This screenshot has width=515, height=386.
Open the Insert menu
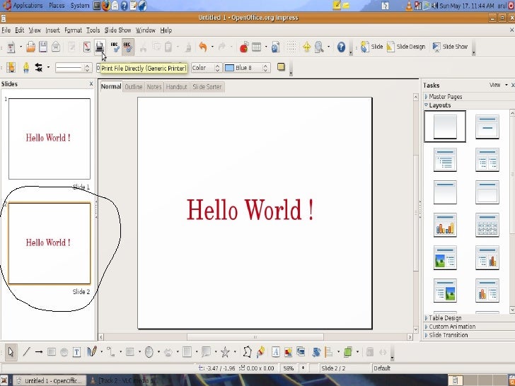(52, 30)
